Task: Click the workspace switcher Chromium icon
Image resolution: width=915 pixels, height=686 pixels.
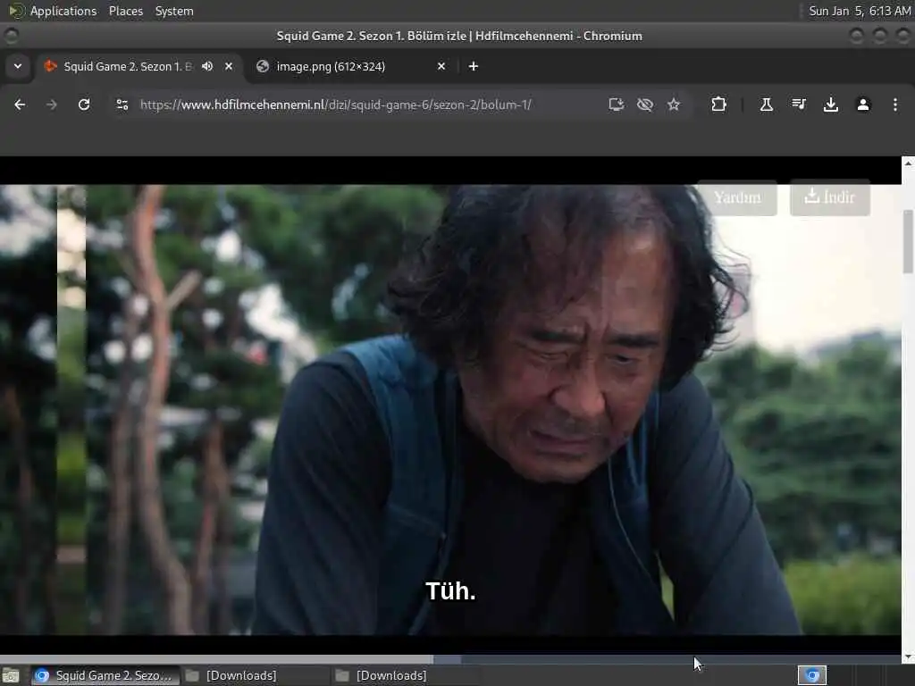Action: tap(811, 675)
